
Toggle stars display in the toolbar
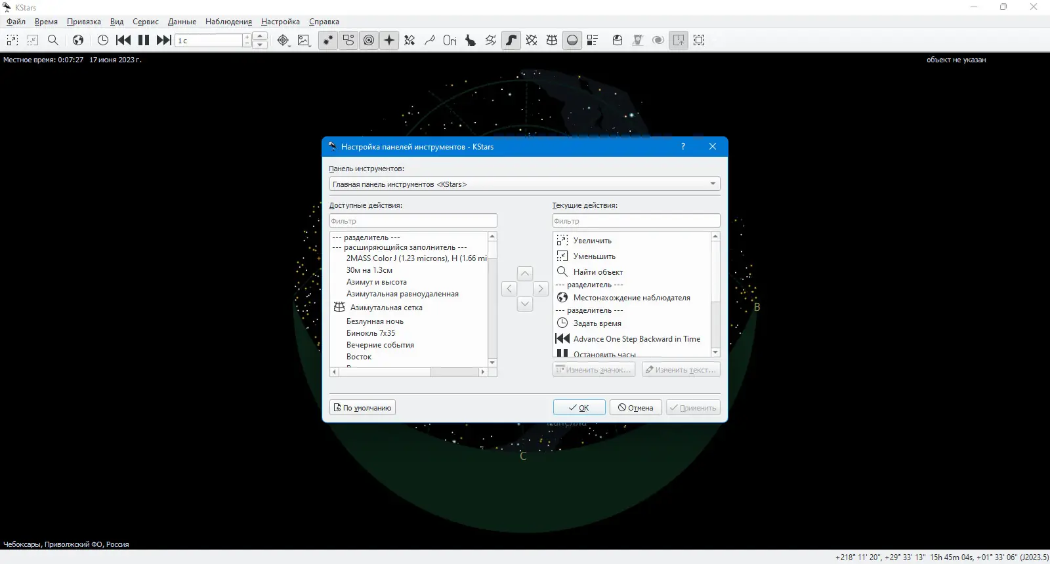point(328,40)
